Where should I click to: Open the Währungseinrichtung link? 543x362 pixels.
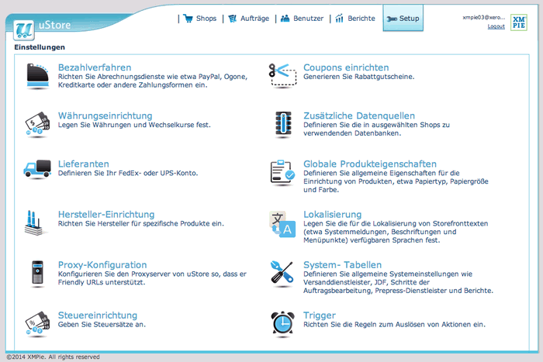click(105, 115)
